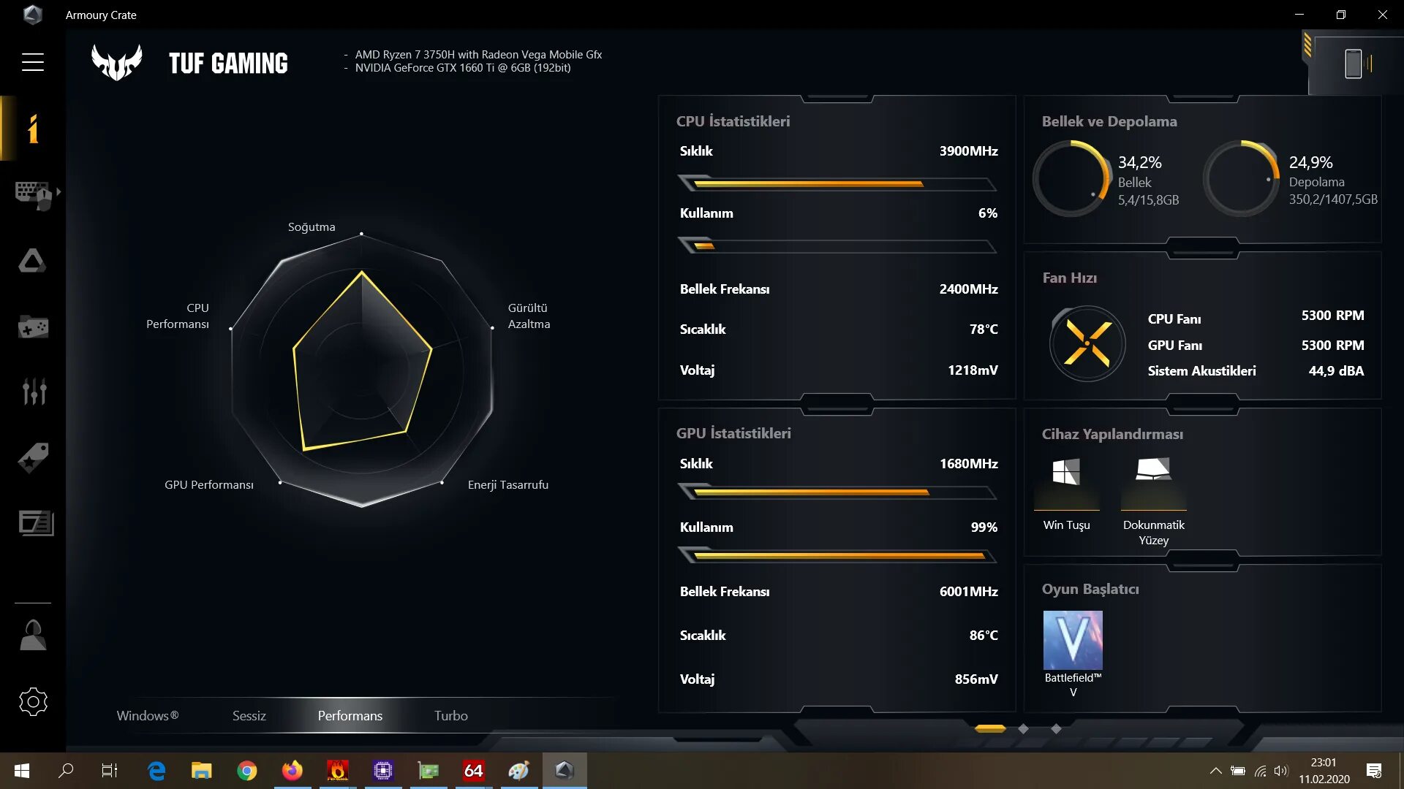Click the Oyun Başlatıcı title
Viewport: 1404px width, 789px height.
1090,589
